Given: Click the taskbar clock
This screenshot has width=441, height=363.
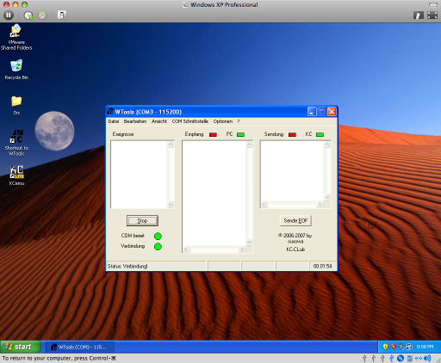Looking at the screenshot, I should point(425,347).
